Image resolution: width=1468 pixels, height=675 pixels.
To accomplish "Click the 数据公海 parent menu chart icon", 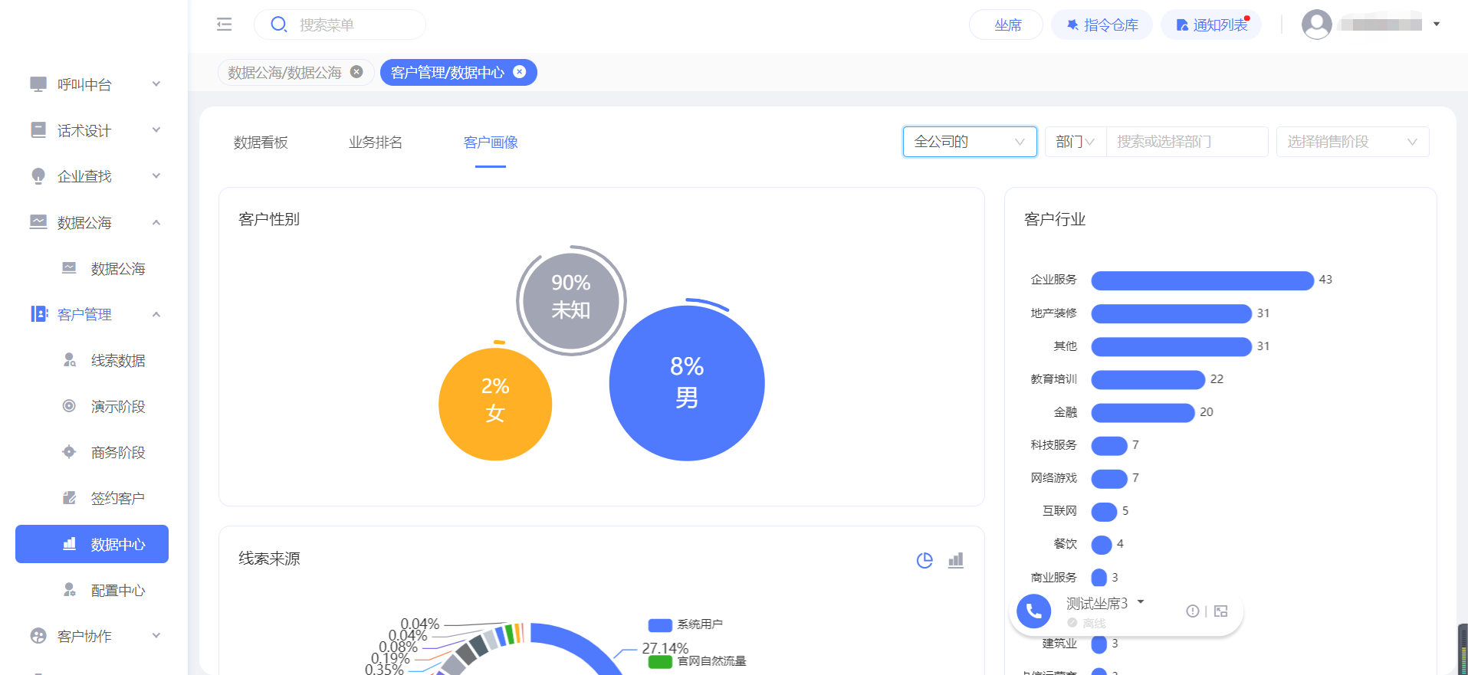I will (x=38, y=222).
